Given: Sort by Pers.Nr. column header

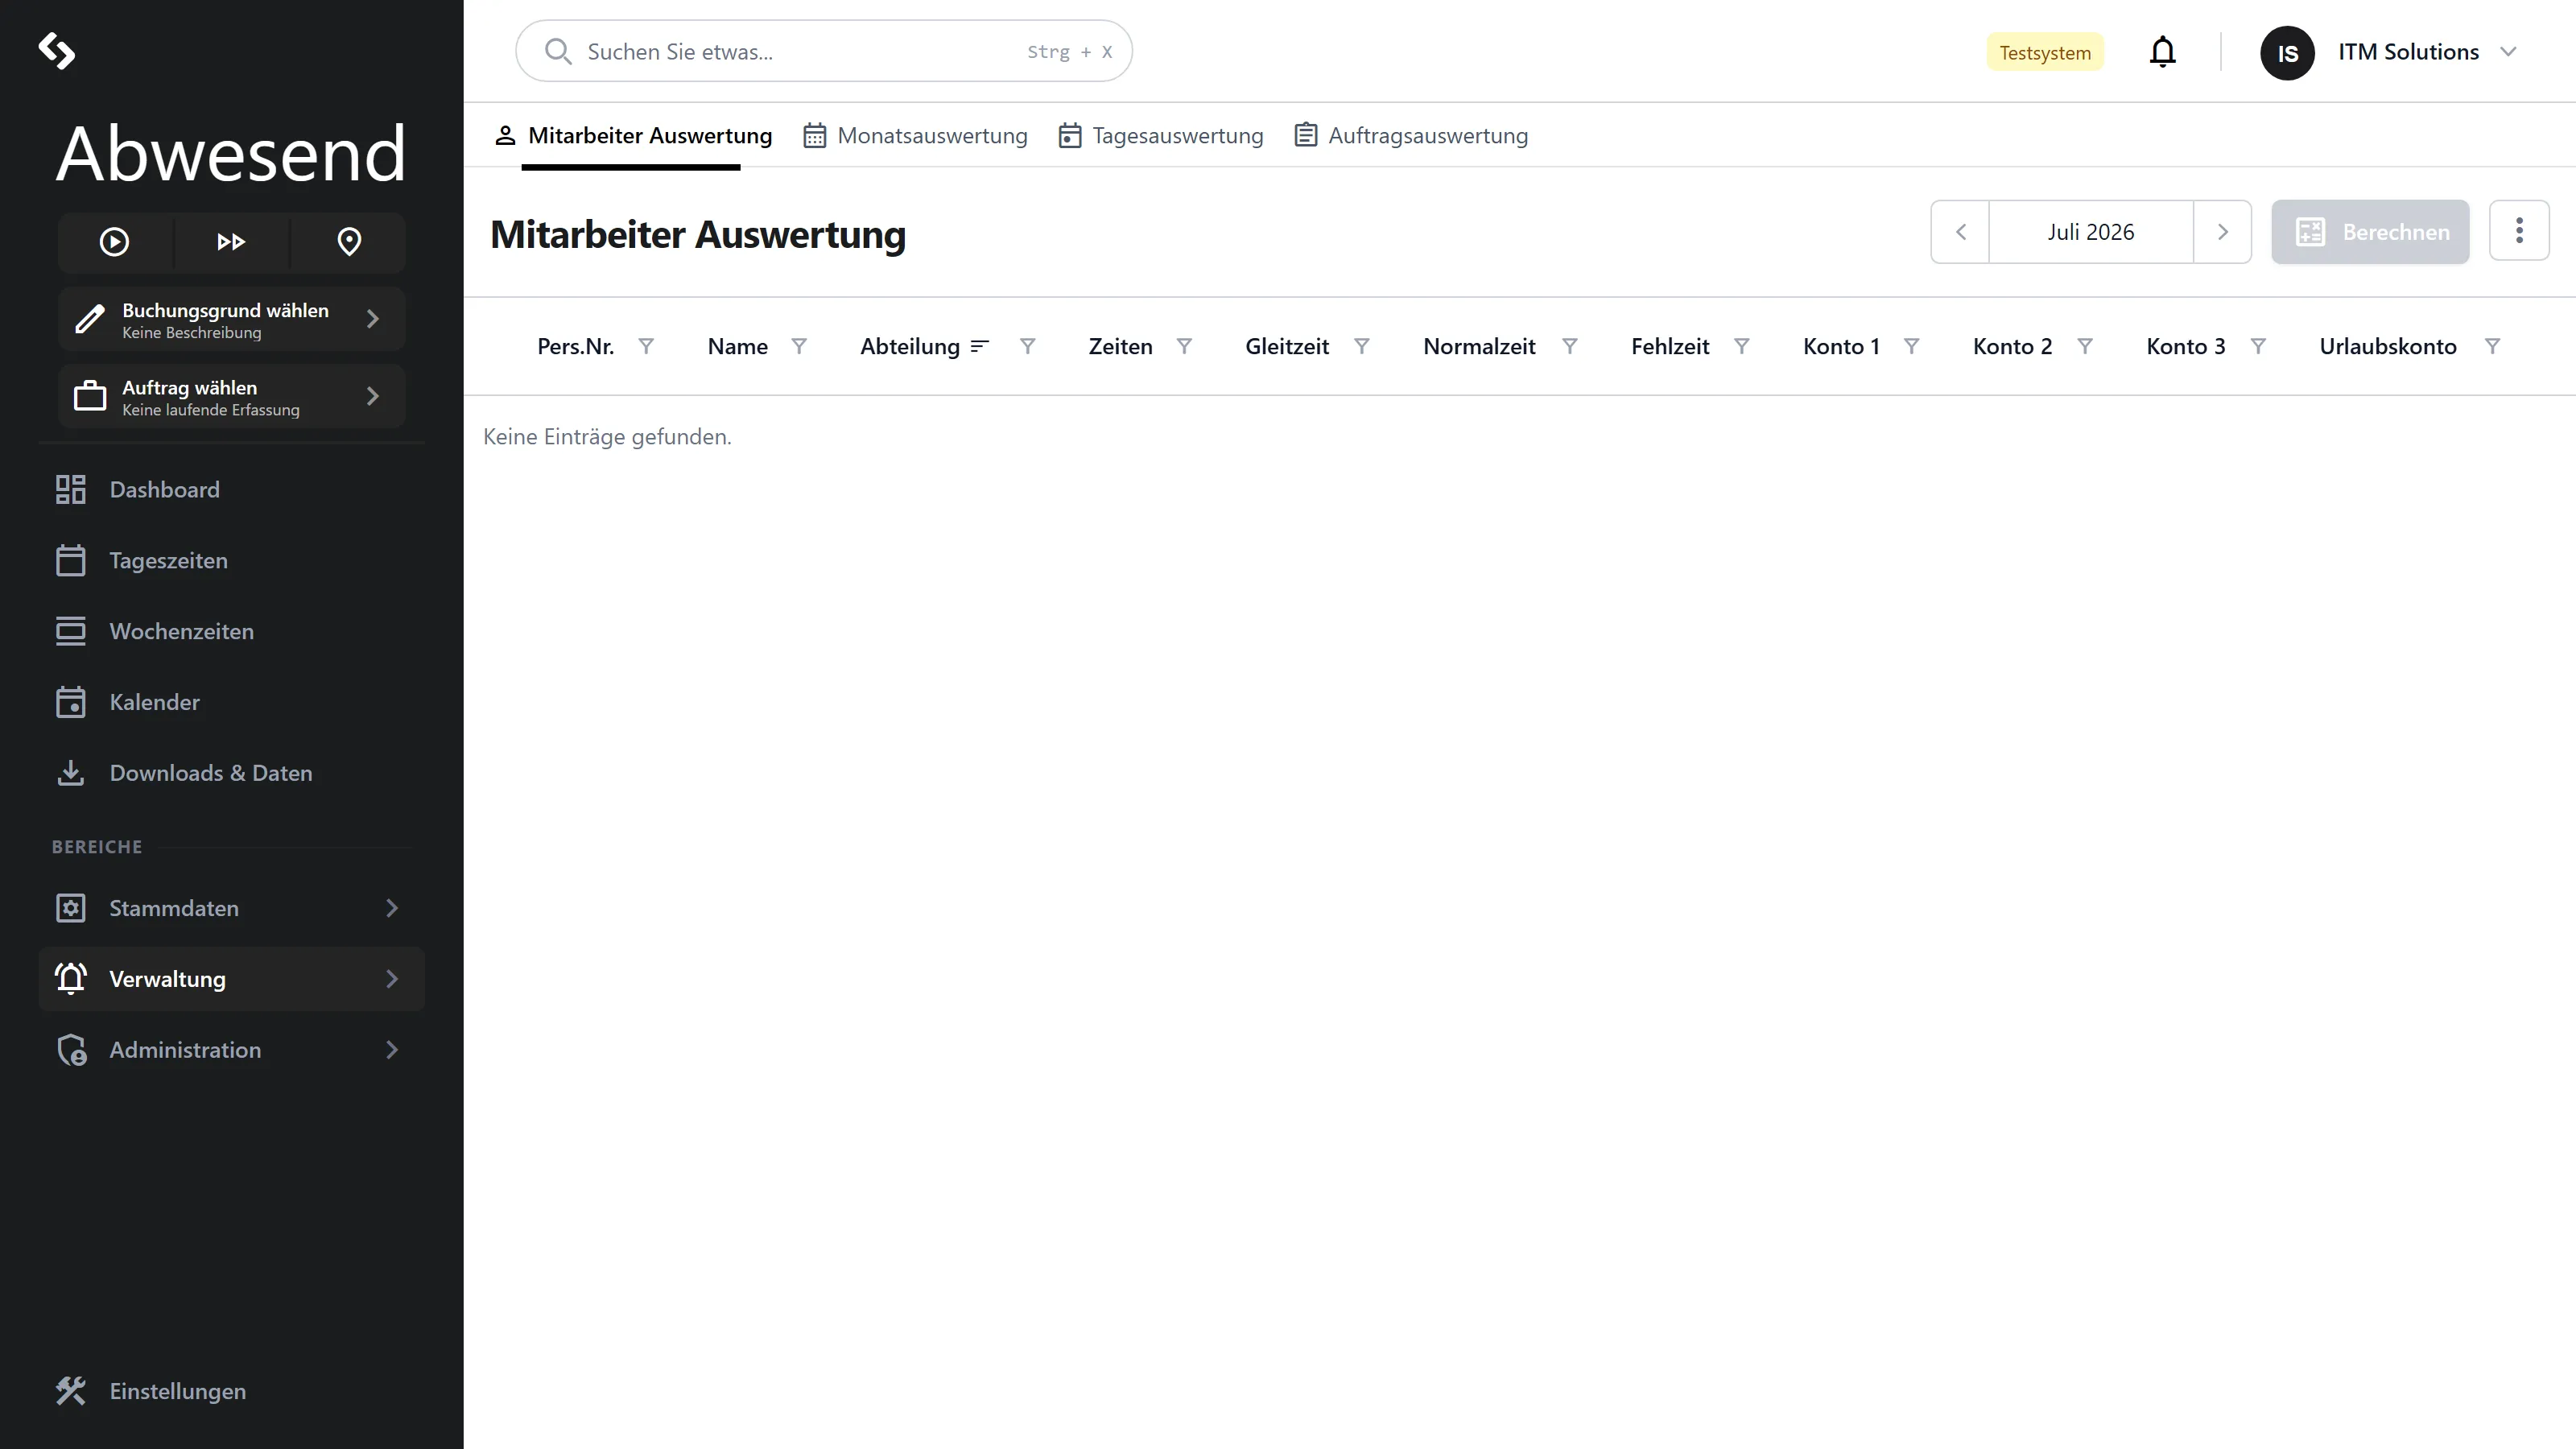Looking at the screenshot, I should (576, 347).
